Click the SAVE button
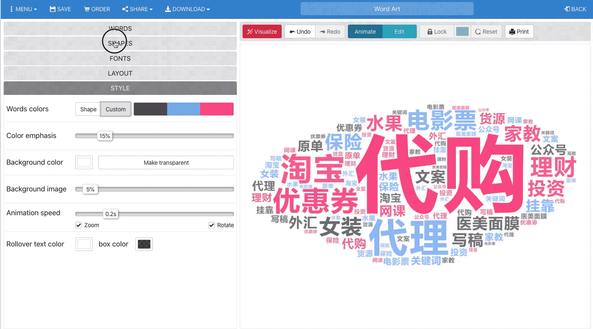This screenshot has width=593, height=329. click(x=61, y=9)
